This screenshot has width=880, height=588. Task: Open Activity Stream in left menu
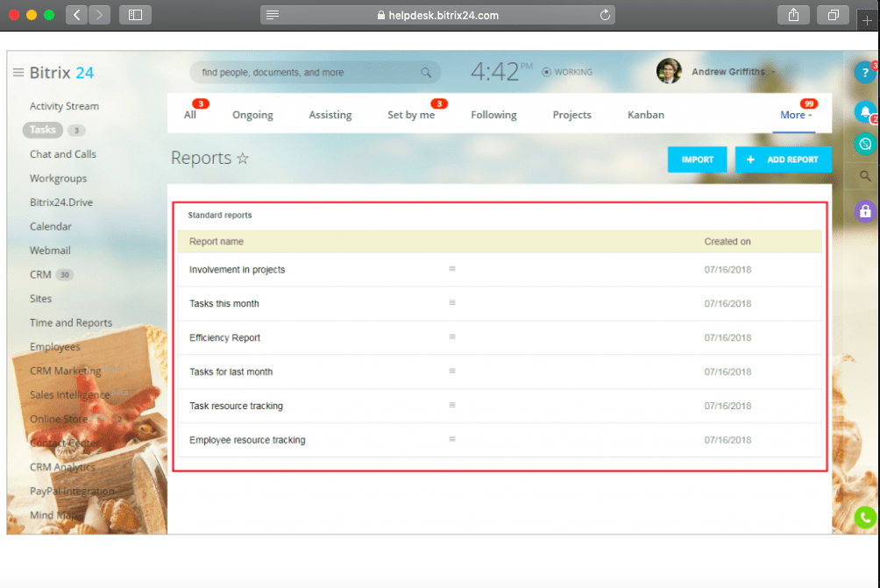pos(64,106)
